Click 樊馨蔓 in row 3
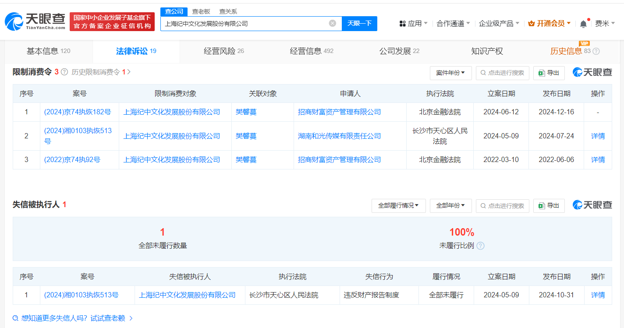This screenshot has height=328, width=624. pyautogui.click(x=246, y=160)
